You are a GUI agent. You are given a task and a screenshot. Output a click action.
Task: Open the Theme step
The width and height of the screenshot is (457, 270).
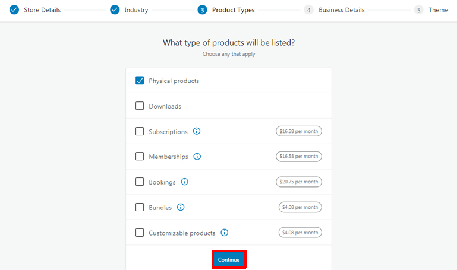(x=438, y=10)
